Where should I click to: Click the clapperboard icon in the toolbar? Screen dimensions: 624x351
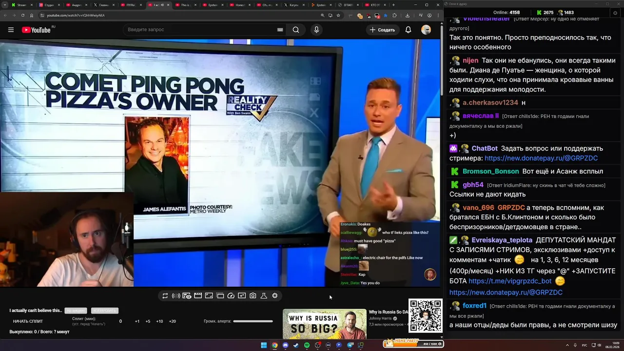click(198, 296)
